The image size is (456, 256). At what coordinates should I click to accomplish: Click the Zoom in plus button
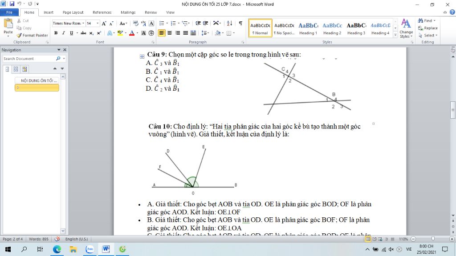point(452,239)
